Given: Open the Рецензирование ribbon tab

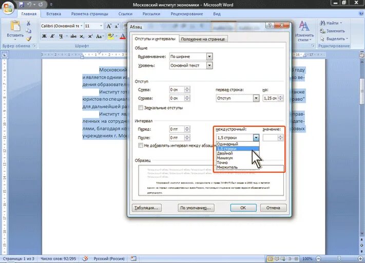Looking at the screenshot, I should (x=187, y=14).
